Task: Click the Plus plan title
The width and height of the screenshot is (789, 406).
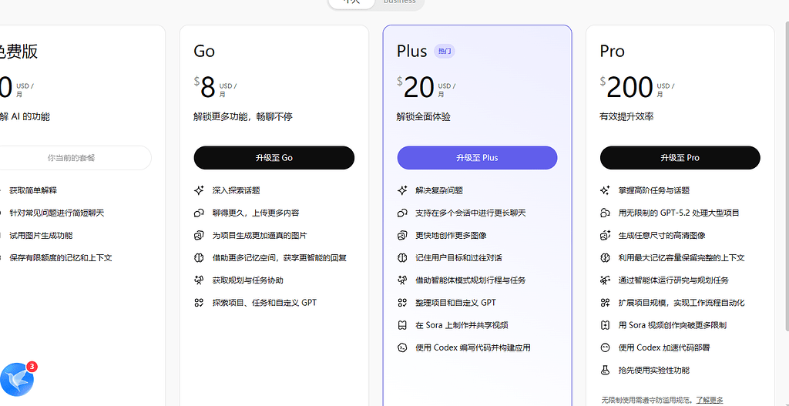Action: tap(411, 51)
